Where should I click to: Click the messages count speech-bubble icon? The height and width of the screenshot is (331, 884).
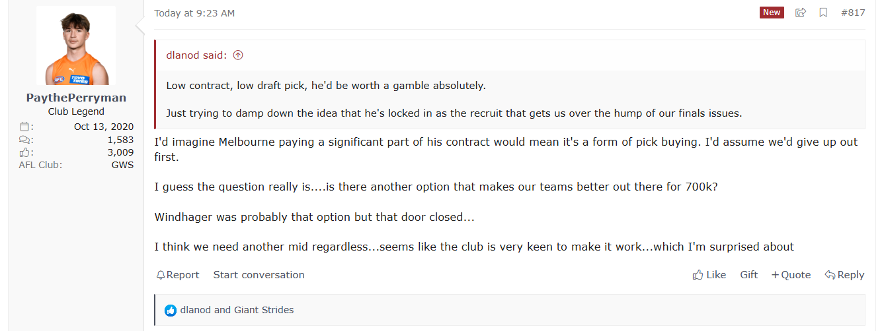(24, 140)
